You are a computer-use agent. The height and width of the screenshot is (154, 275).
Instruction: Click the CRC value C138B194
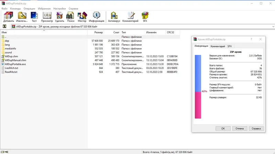click(x=172, y=56)
